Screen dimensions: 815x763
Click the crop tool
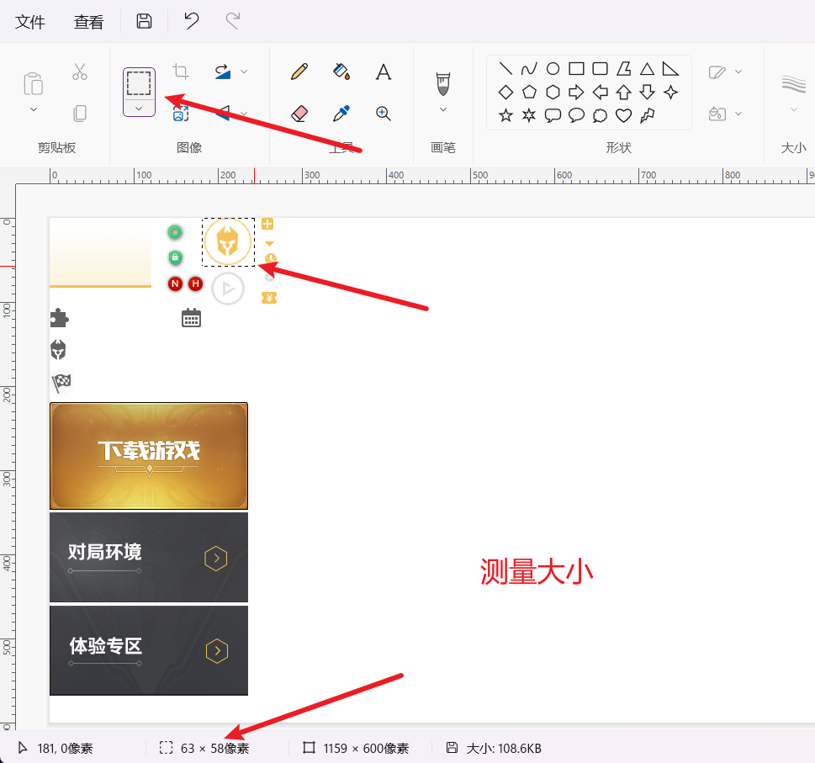point(181,72)
